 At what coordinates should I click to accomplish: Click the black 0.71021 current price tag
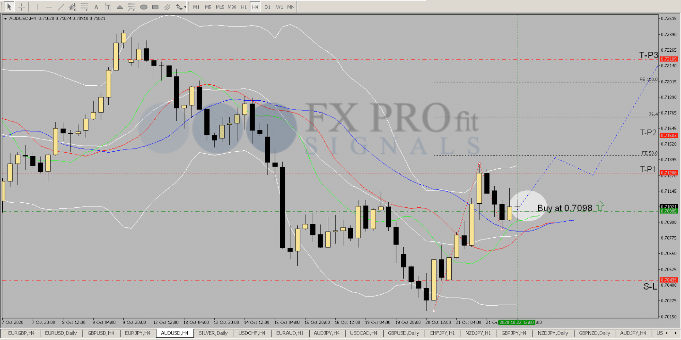coord(669,207)
